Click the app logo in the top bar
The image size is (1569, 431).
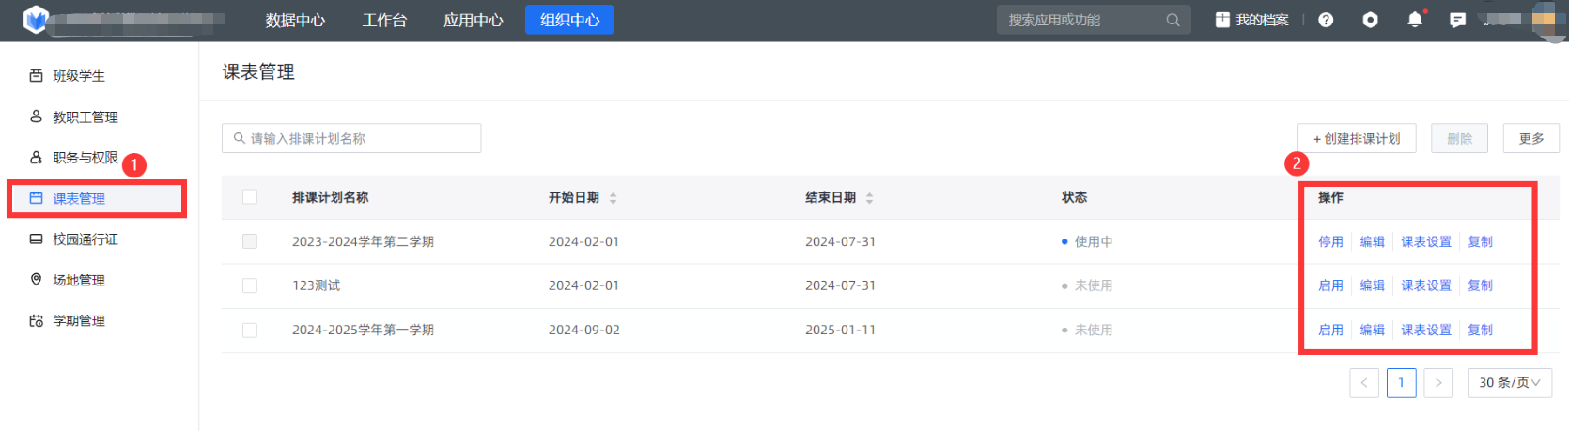(36, 19)
